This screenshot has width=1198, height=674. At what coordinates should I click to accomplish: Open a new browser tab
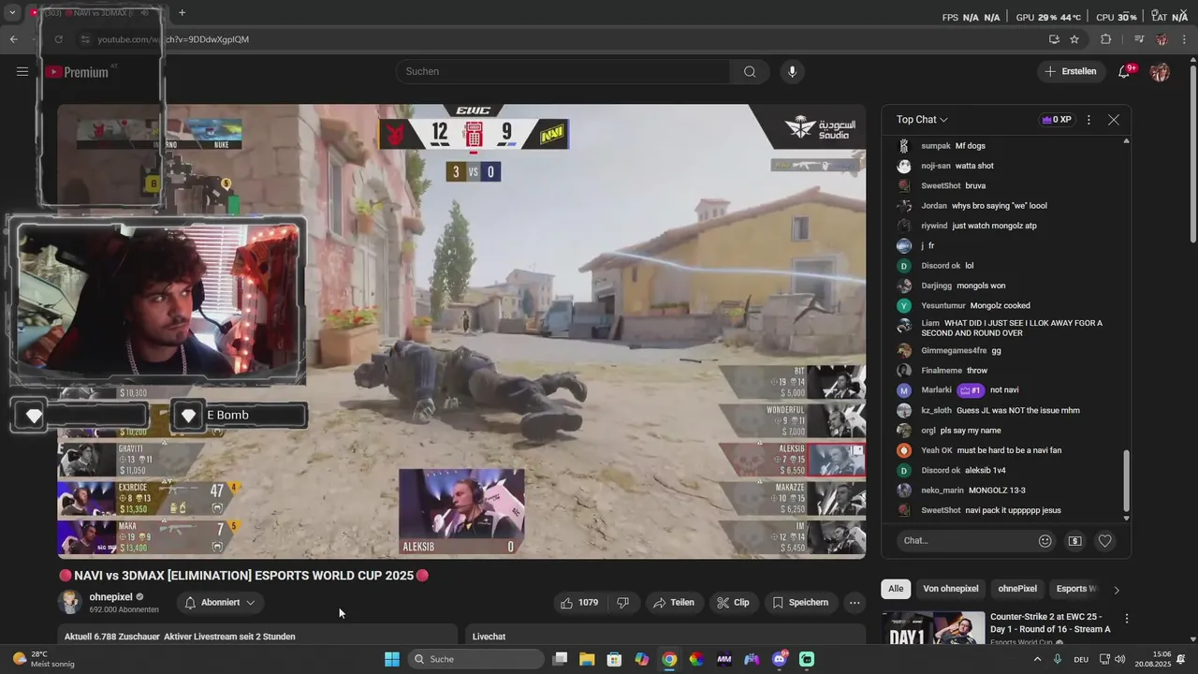point(182,12)
